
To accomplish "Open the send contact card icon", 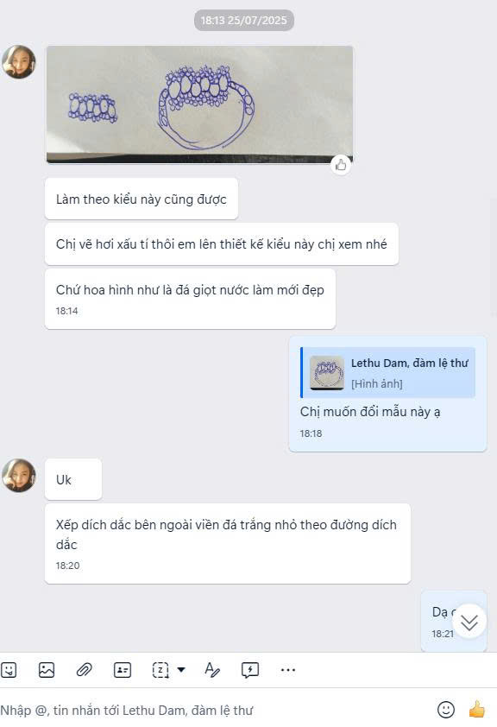I will [123, 670].
